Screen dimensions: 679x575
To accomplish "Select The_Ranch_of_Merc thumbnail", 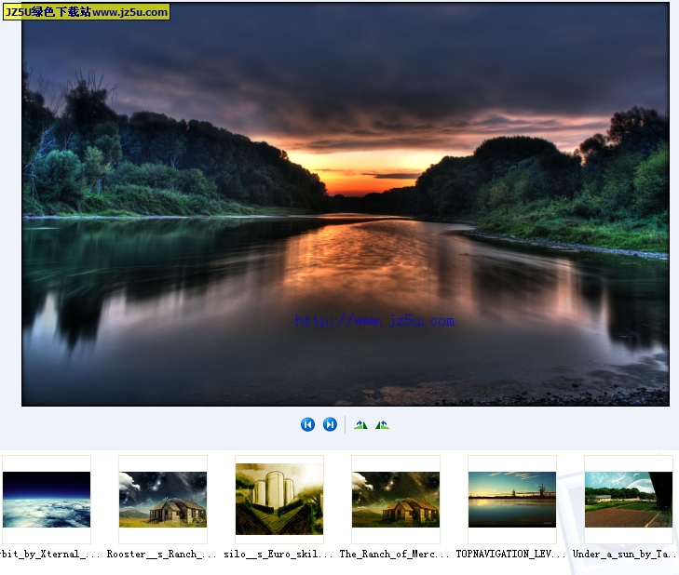I will [396, 500].
